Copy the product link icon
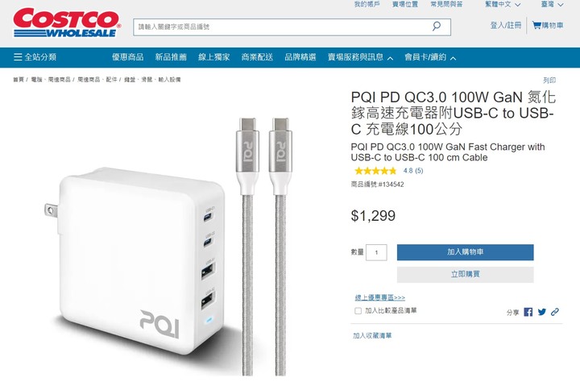The image size is (580, 386). click(x=555, y=312)
